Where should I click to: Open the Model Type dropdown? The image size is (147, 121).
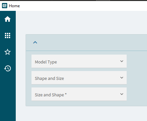pyautogui.click(x=79, y=61)
